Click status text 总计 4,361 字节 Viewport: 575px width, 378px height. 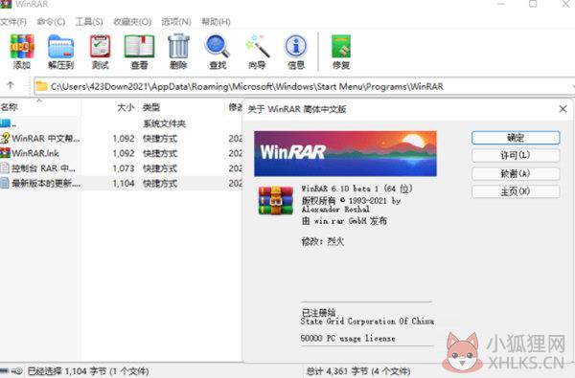click(x=358, y=371)
